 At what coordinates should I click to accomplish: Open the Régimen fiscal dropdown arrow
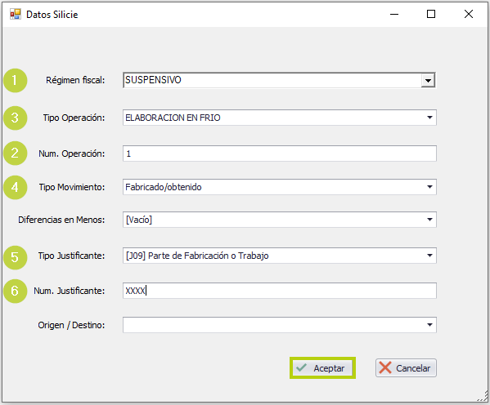pos(428,81)
